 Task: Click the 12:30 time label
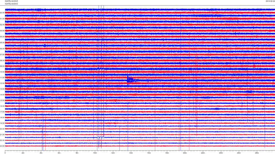pyautogui.click(x=2, y=83)
